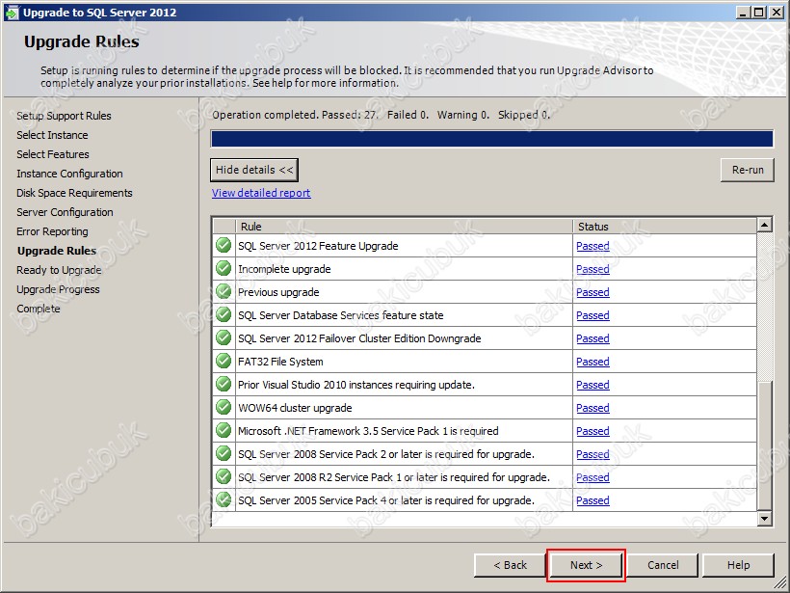Select the Server Configuration step

(x=65, y=212)
